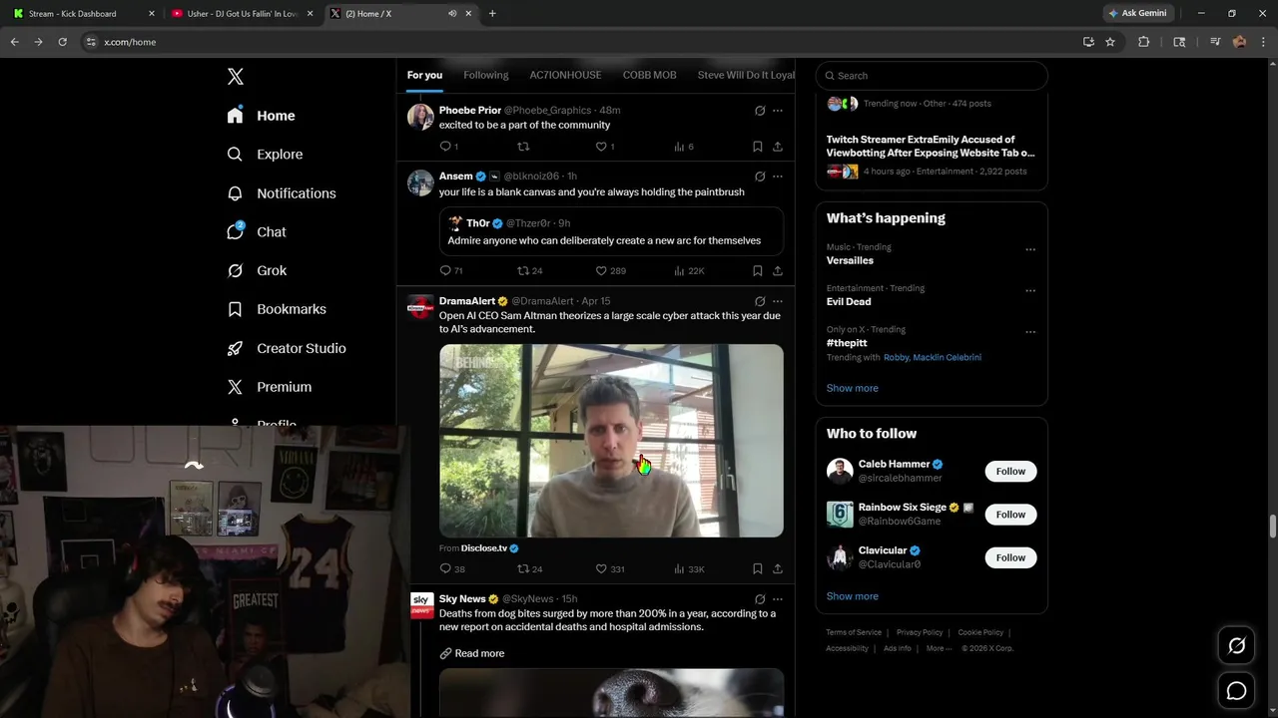Open the Explore search icon in the sidebar

coord(235,155)
